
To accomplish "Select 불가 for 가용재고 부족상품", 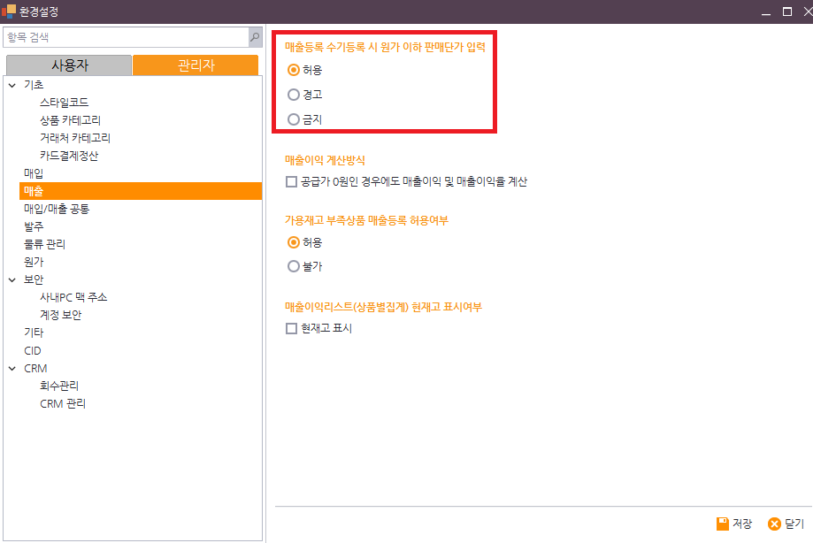I will pos(294,266).
